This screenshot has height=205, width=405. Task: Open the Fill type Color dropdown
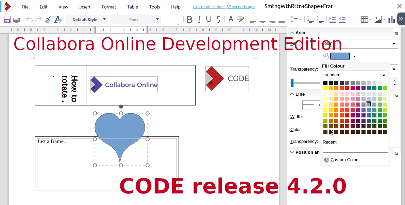pyautogui.click(x=359, y=43)
